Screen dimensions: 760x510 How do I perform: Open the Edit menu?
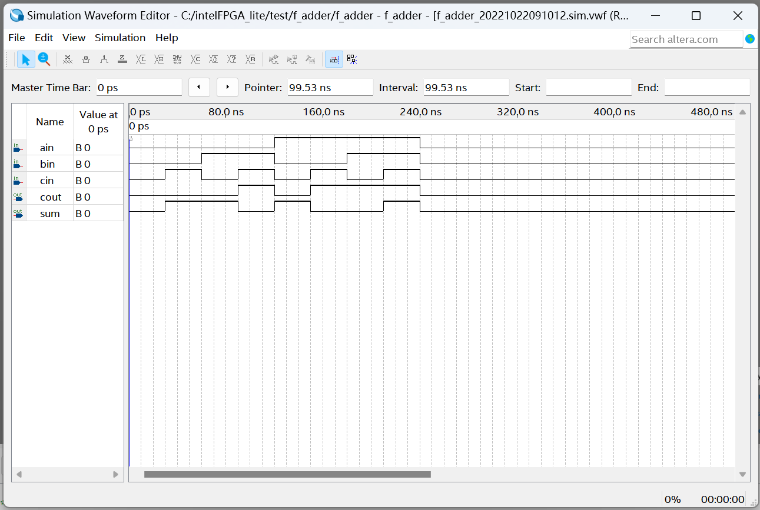click(x=44, y=38)
